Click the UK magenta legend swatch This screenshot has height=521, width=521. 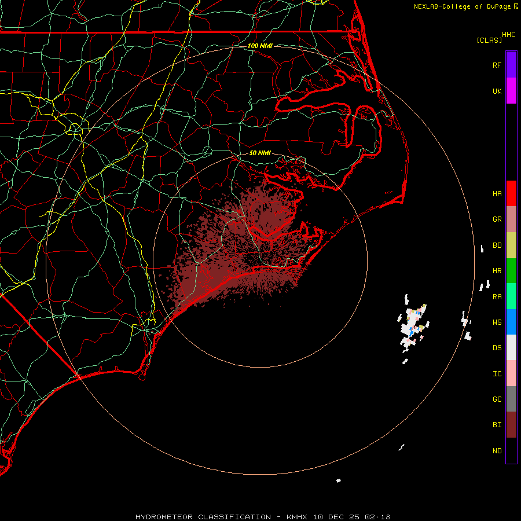511,91
